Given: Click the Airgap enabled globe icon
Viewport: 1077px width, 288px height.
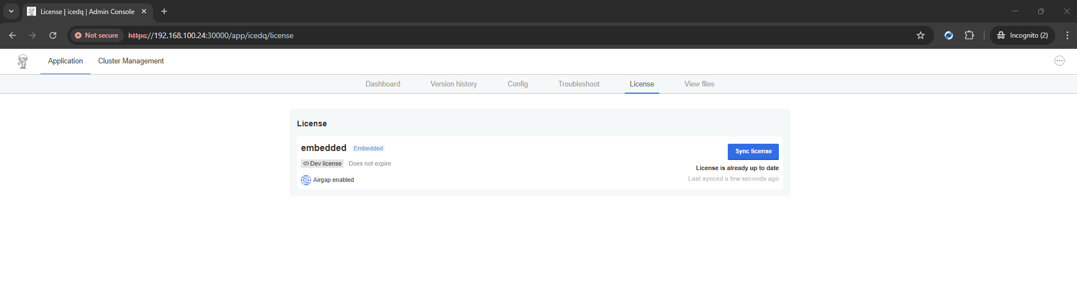Looking at the screenshot, I should 306,180.
